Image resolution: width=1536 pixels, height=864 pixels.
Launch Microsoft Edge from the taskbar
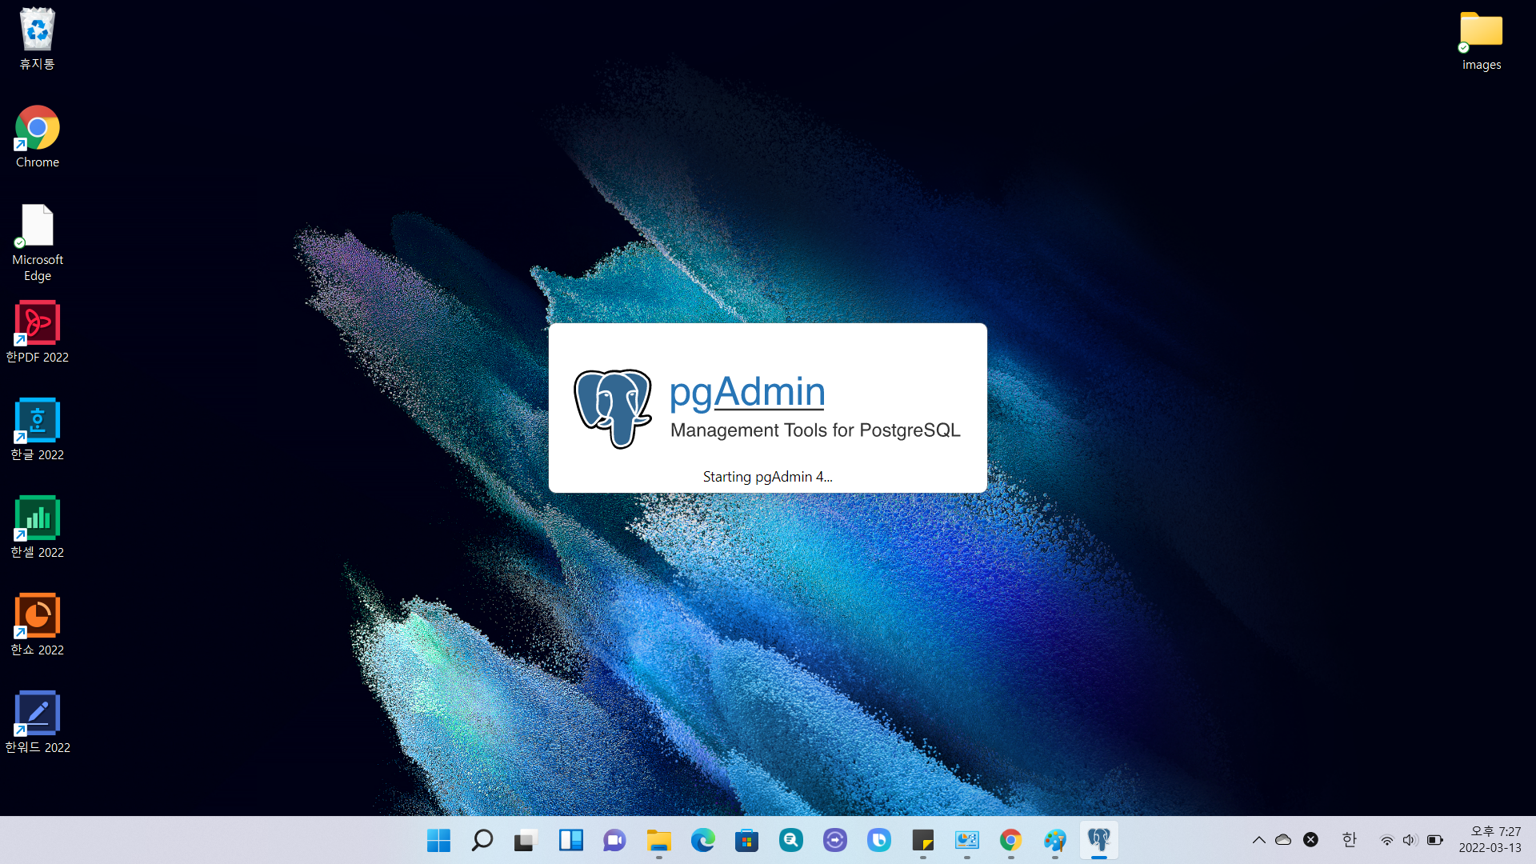click(x=702, y=840)
